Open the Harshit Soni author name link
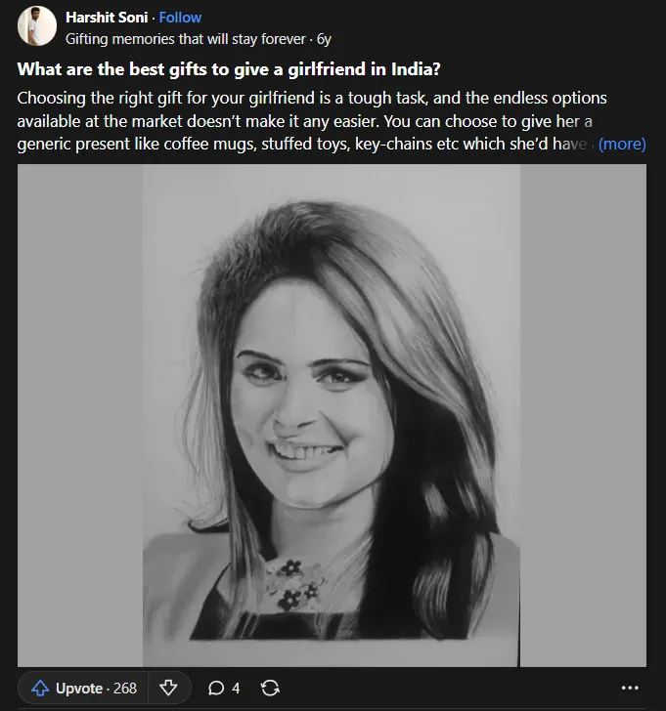The image size is (666, 711). [x=107, y=18]
